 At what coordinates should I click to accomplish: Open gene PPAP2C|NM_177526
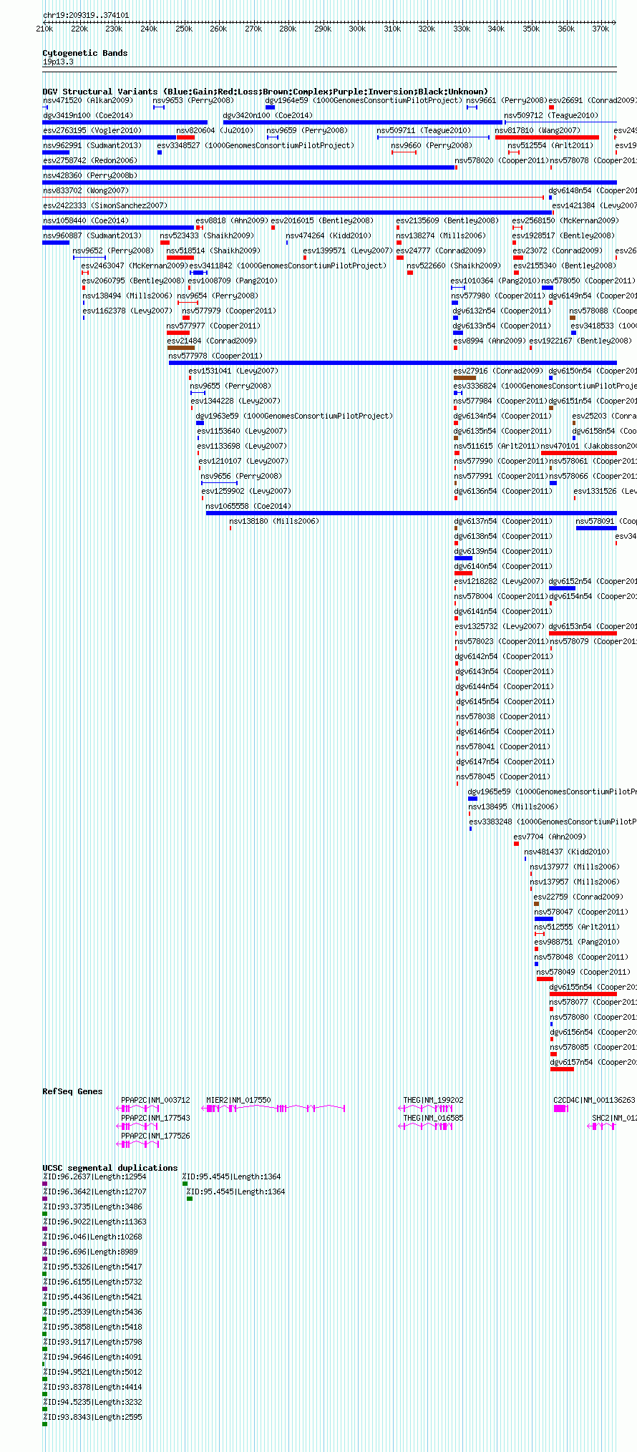click(155, 1136)
